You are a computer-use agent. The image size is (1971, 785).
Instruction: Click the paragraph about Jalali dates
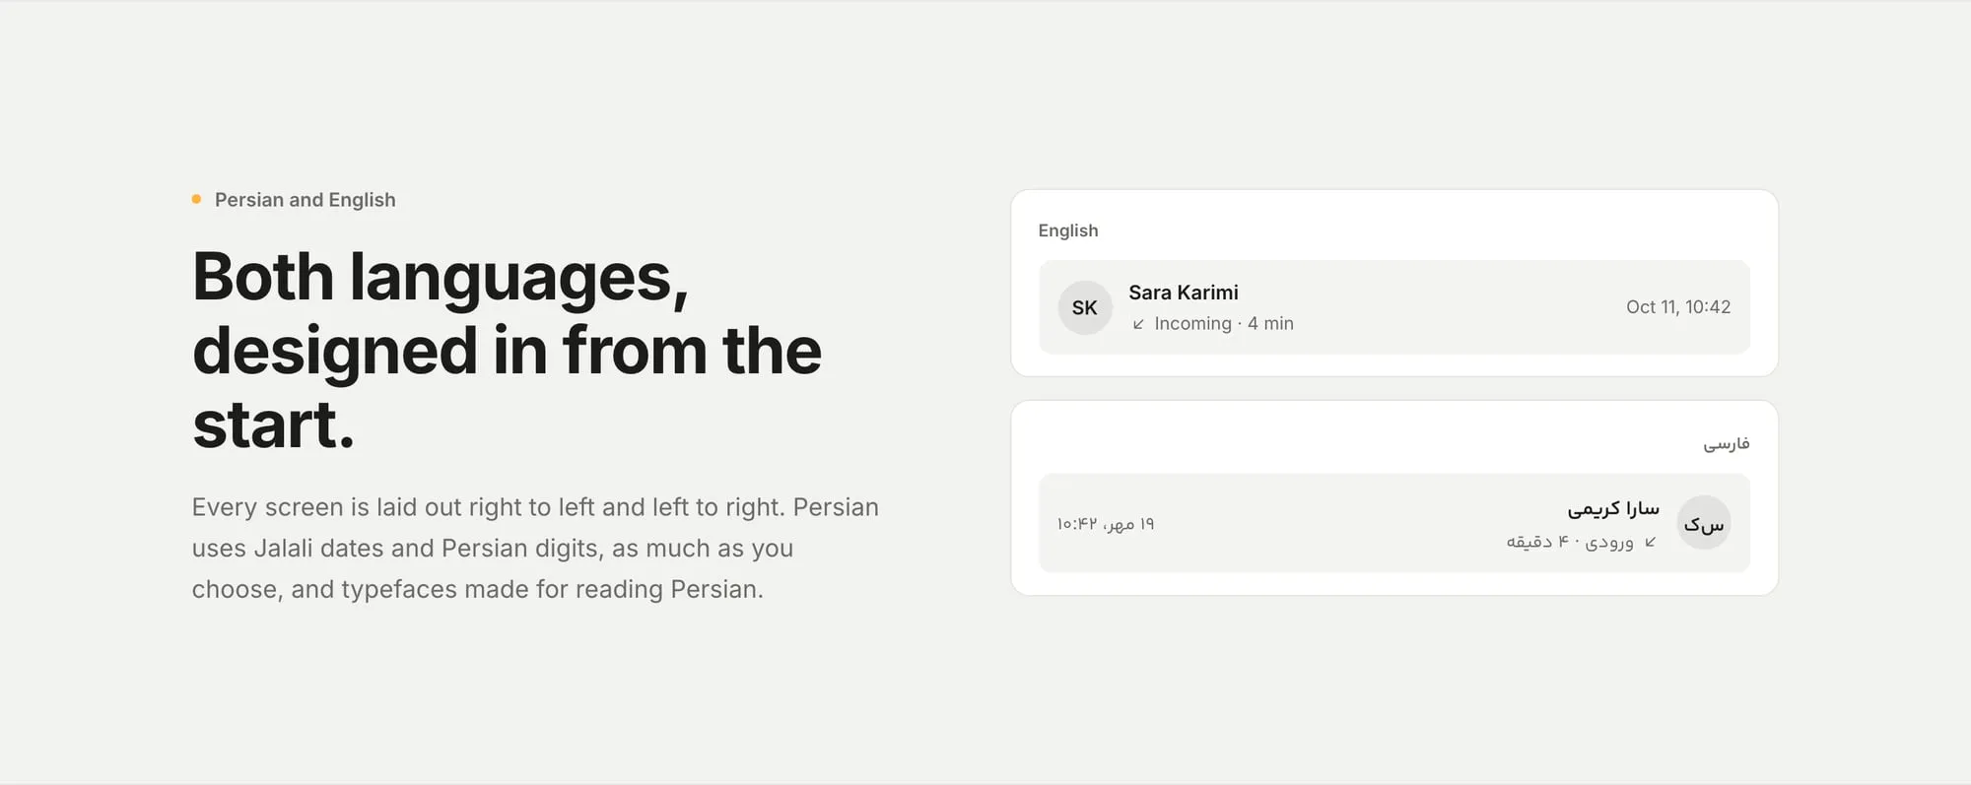(535, 548)
